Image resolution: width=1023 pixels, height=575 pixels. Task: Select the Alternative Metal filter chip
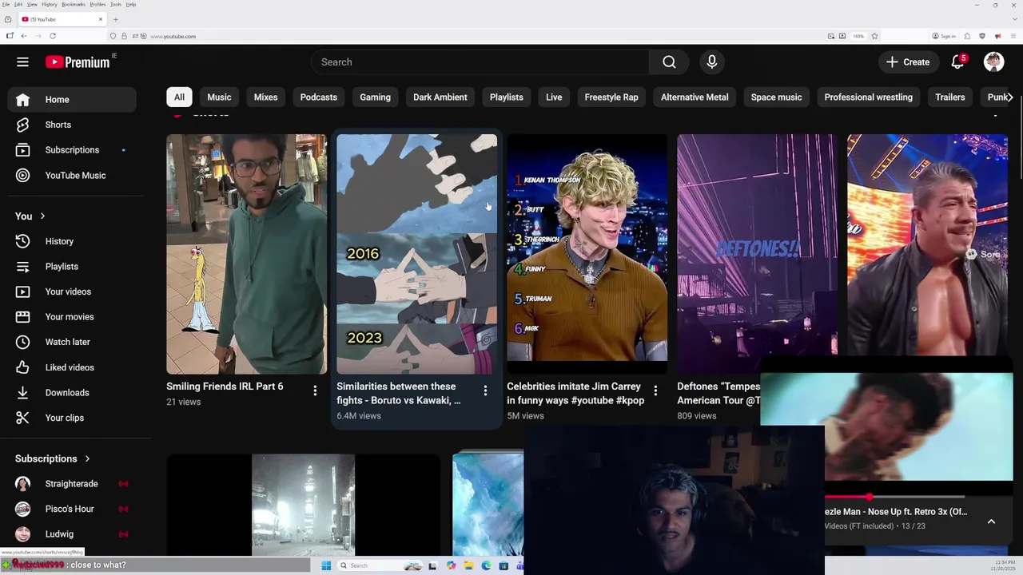tap(695, 97)
